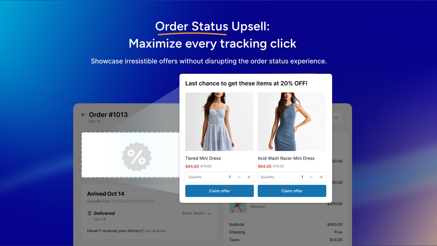
Task: Select the Acid Wash Racer Mini Dress image
Action: point(292,122)
